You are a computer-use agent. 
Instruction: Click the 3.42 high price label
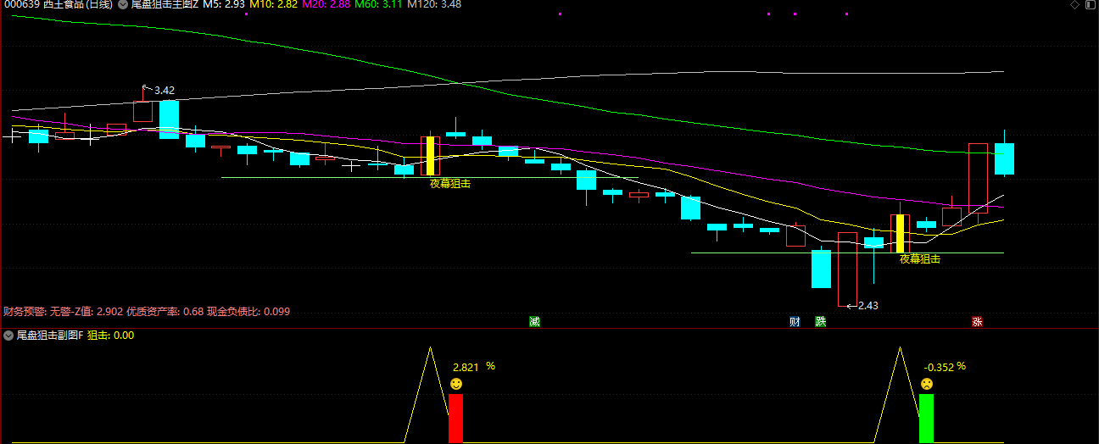[164, 91]
